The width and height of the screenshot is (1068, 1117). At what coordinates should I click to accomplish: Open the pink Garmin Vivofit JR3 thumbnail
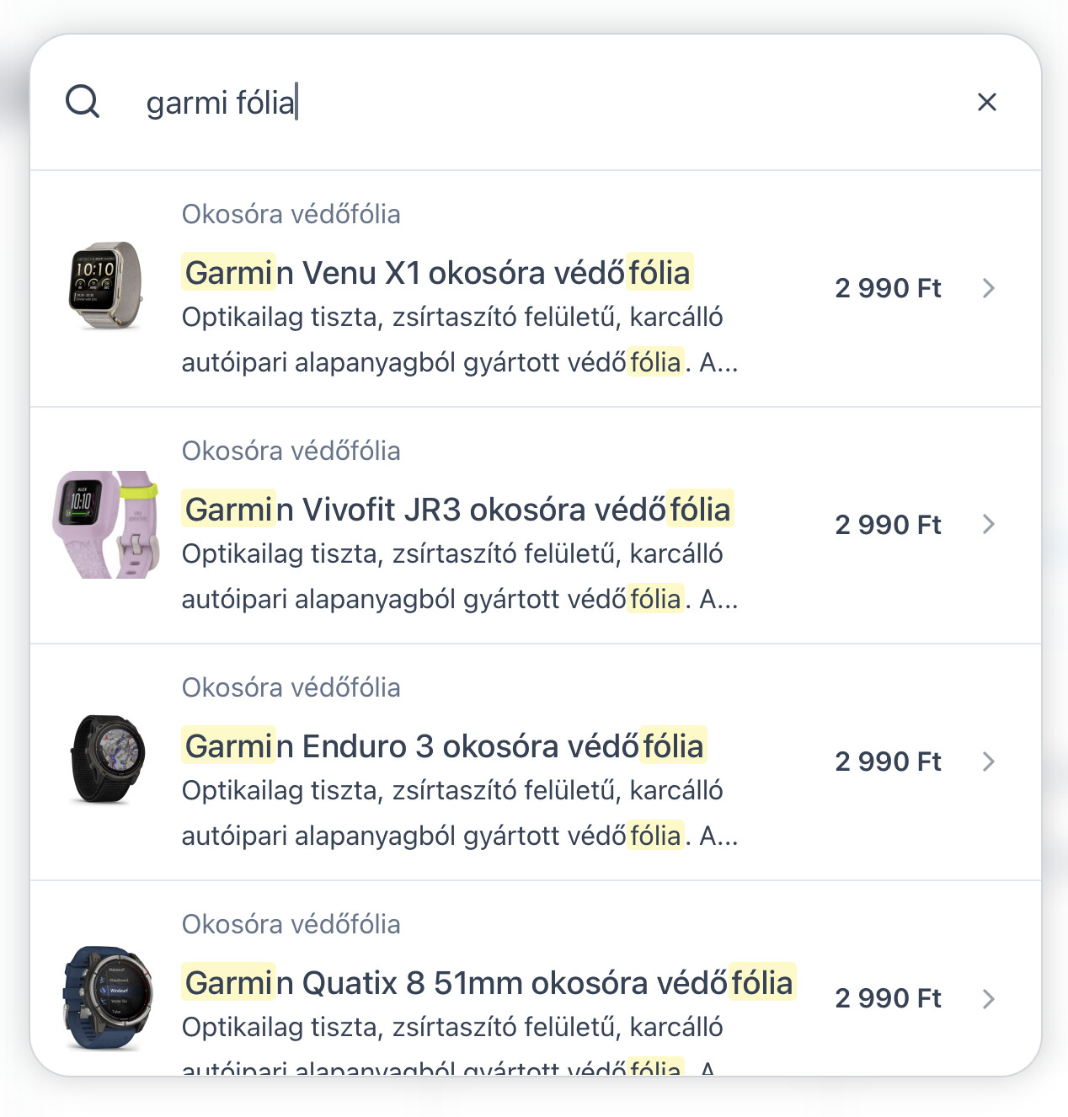pyautogui.click(x=106, y=524)
